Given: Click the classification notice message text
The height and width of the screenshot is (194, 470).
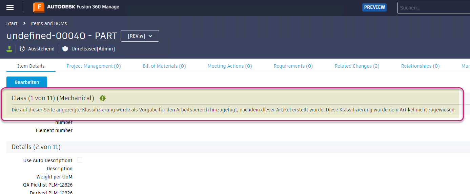Looking at the screenshot, I should point(233,110).
